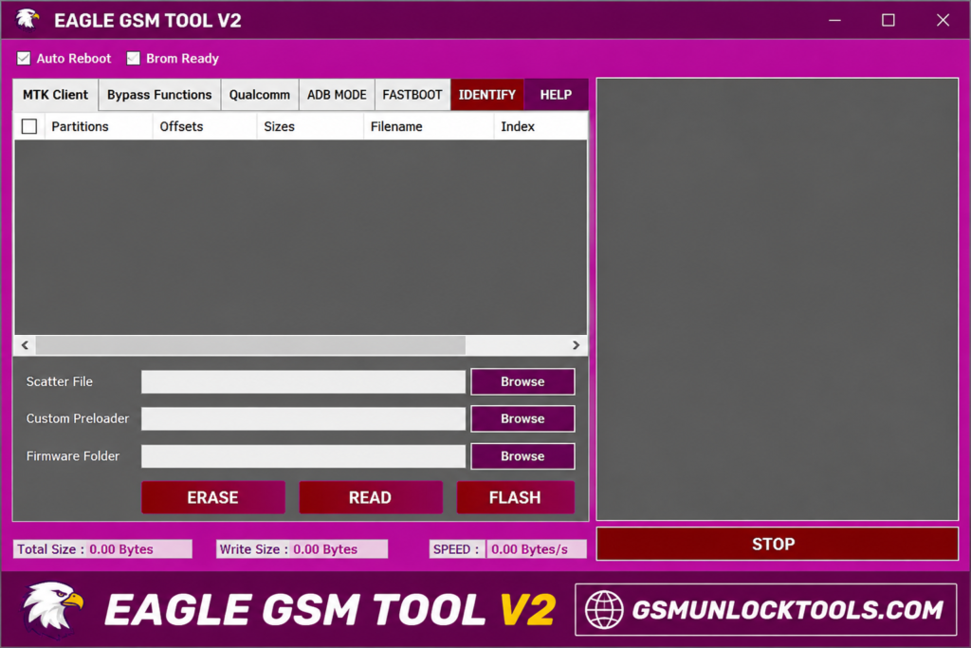
Task: Open the HELP tab
Action: [556, 95]
